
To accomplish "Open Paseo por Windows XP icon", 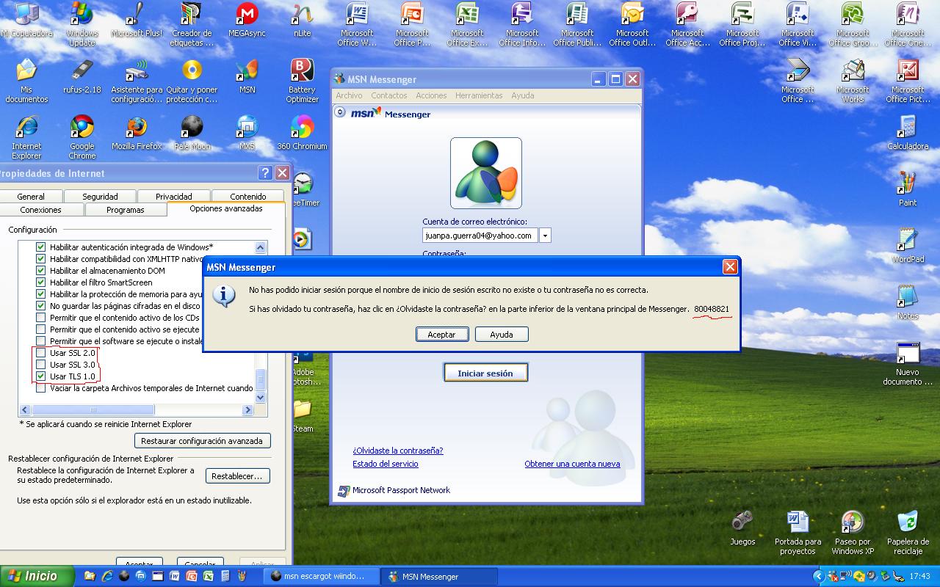I will (x=853, y=533).
